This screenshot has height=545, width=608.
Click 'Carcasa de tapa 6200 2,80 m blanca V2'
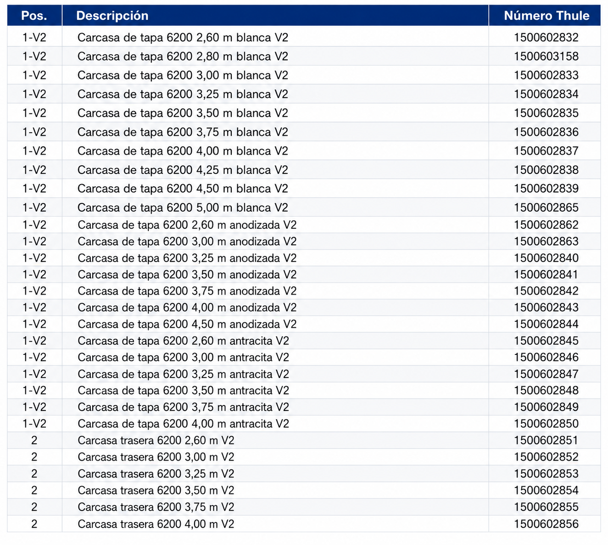pyautogui.click(x=183, y=56)
